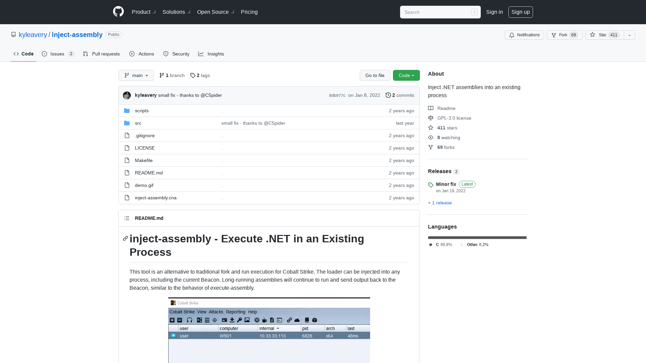Open the + 1 release link
This screenshot has height=363, width=646.
pos(440,203)
